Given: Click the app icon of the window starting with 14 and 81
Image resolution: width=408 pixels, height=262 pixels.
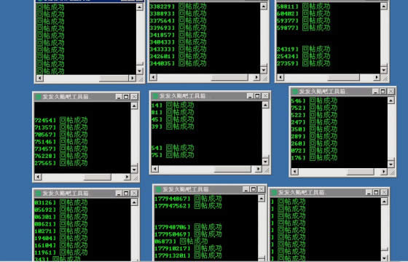Looking at the screenshot, I should [x=155, y=96].
